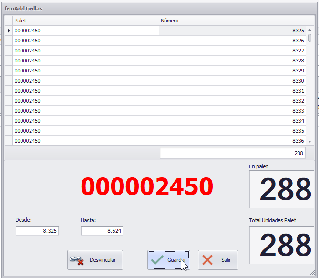319x279 pixels.
Task: Click Palet cell in row 8326
Action: (x=86, y=41)
